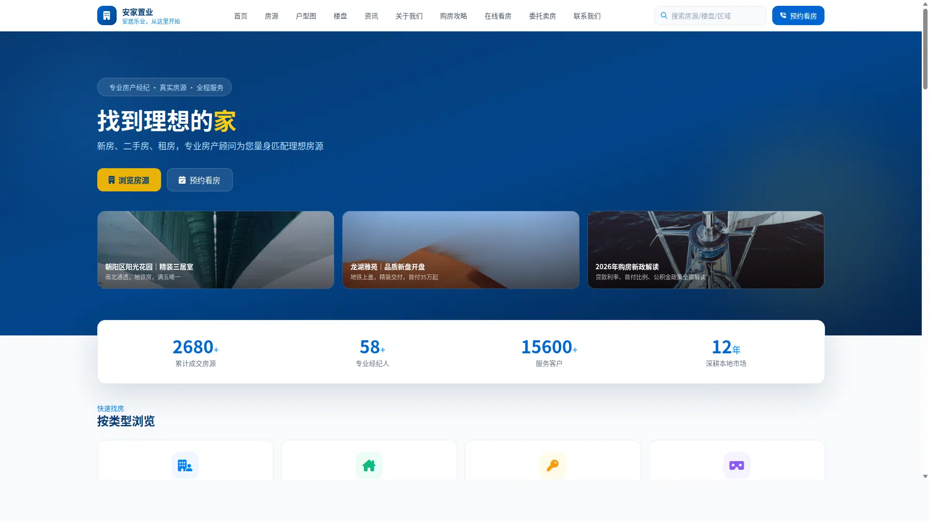929x522 pixels.
Task: Click the 朝阳区阳光花园 featured card
Action: coord(215,249)
